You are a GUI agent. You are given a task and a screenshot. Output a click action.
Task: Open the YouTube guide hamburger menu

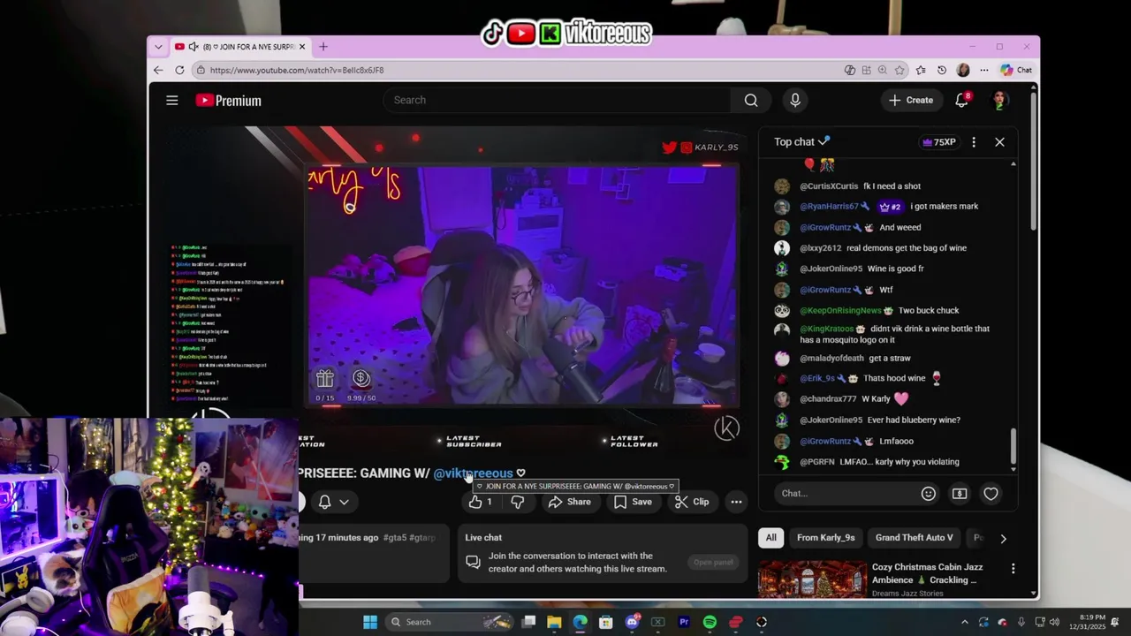[172, 101]
